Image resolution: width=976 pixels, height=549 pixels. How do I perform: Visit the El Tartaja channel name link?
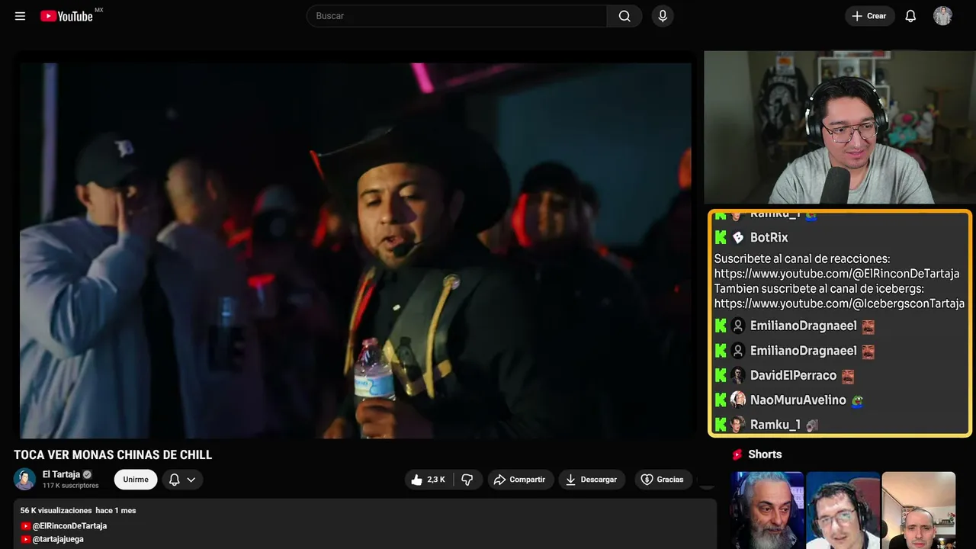pos(61,474)
